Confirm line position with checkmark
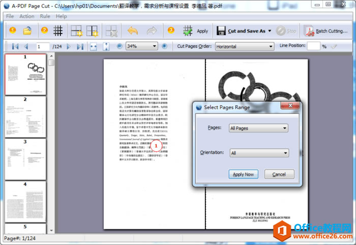Viewport: 356px width, 245px height. pyautogui.click(x=334, y=46)
